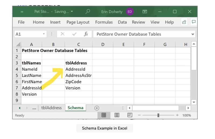The width and height of the screenshot is (215, 139).
Task: Open the Data ribbon tab
Action: pos(122,22)
